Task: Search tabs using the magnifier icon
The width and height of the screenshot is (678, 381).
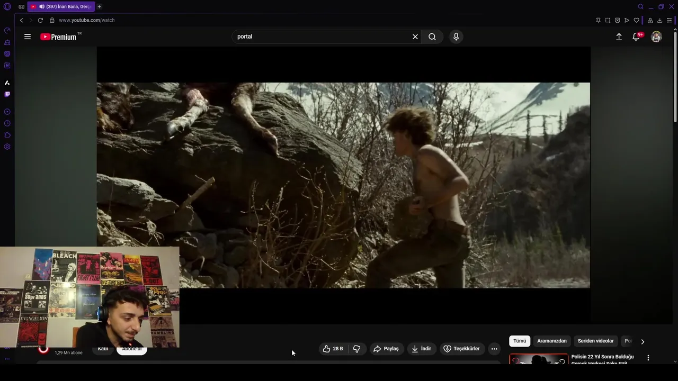Action: 640,7
